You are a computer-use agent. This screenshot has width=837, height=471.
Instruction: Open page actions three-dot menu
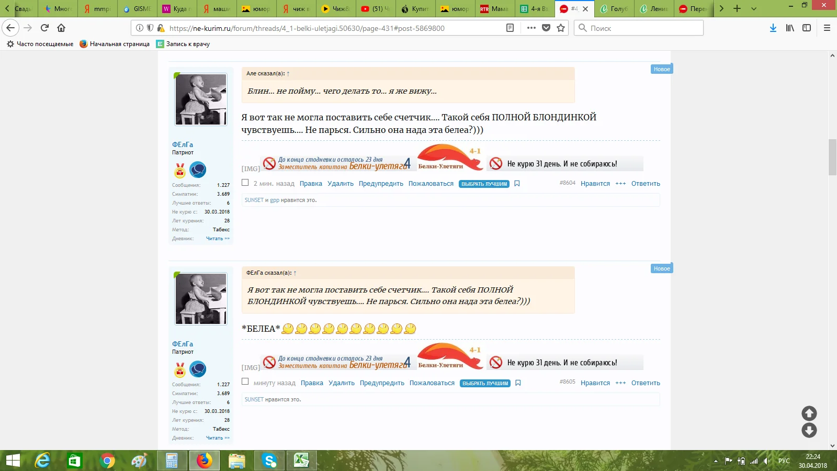531,28
